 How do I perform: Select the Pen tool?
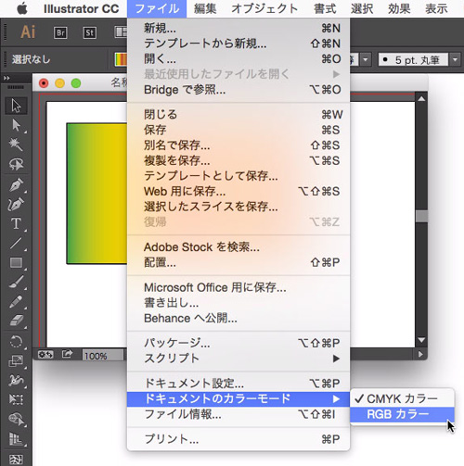click(16, 184)
